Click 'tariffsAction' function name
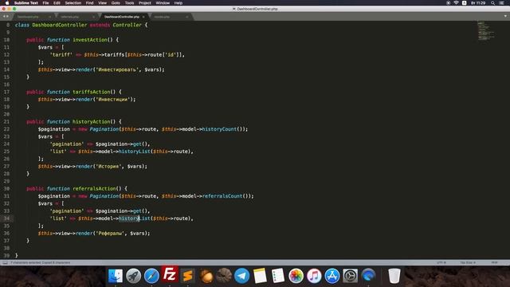The height and width of the screenshot is (287, 510). tap(92, 92)
